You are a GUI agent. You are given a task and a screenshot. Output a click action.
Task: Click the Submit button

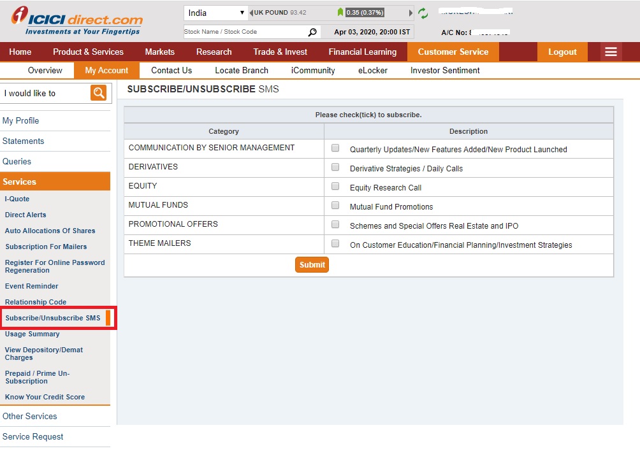(x=312, y=264)
